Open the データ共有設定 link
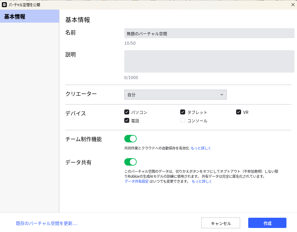The height and width of the screenshot is (232, 297). [x=137, y=181]
